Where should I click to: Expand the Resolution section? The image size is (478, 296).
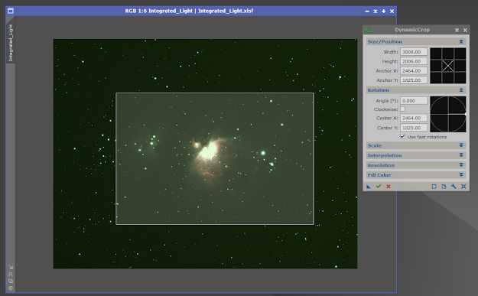point(461,165)
